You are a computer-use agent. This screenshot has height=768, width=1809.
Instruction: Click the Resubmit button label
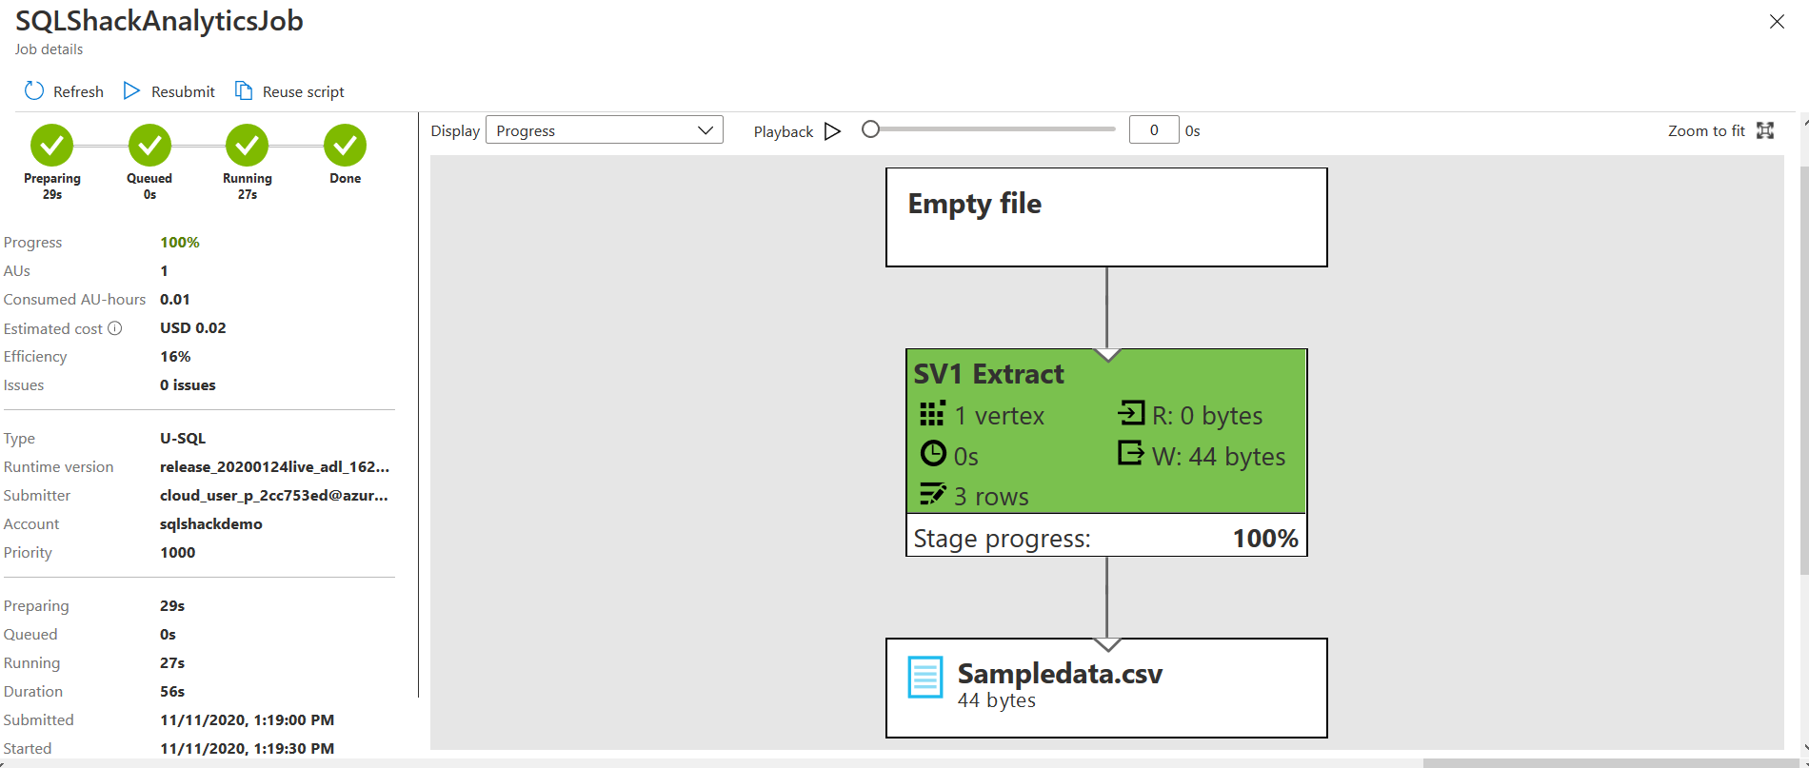183,92
